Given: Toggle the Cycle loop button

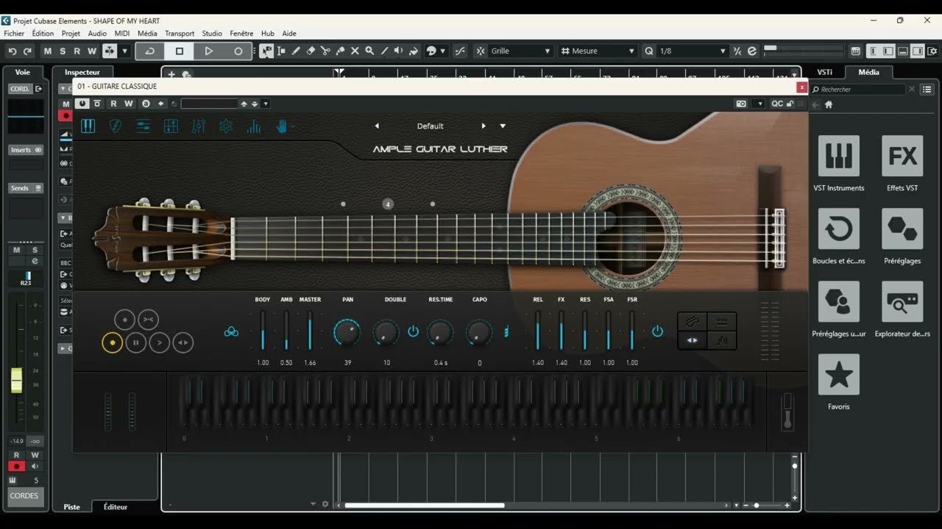Looking at the screenshot, I should [150, 51].
